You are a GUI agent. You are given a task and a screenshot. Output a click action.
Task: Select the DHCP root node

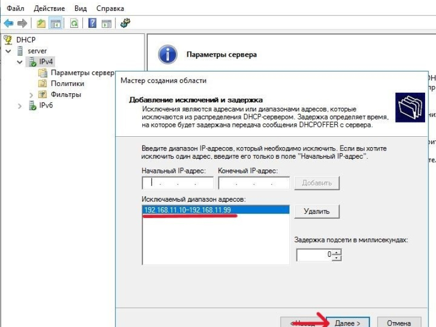26,40
